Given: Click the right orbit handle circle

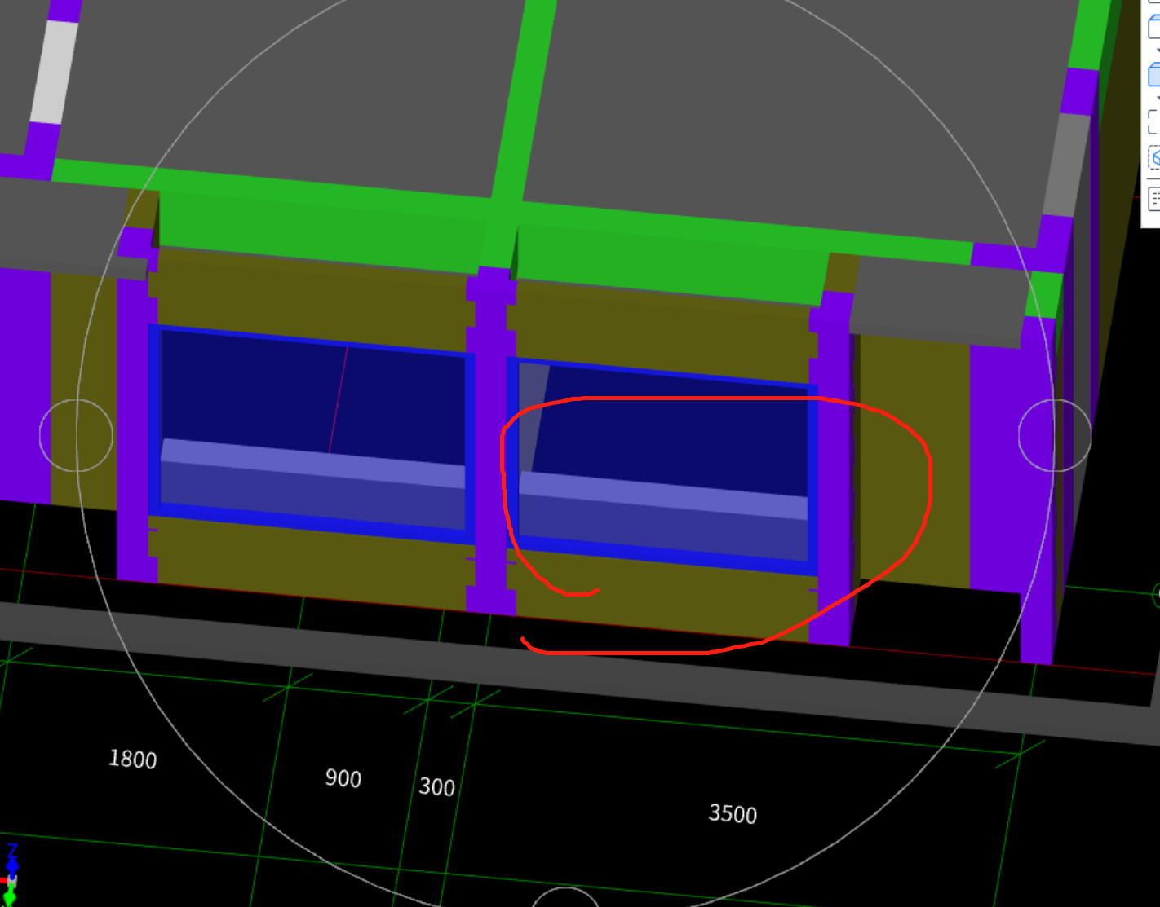Looking at the screenshot, I should pos(1055,435).
